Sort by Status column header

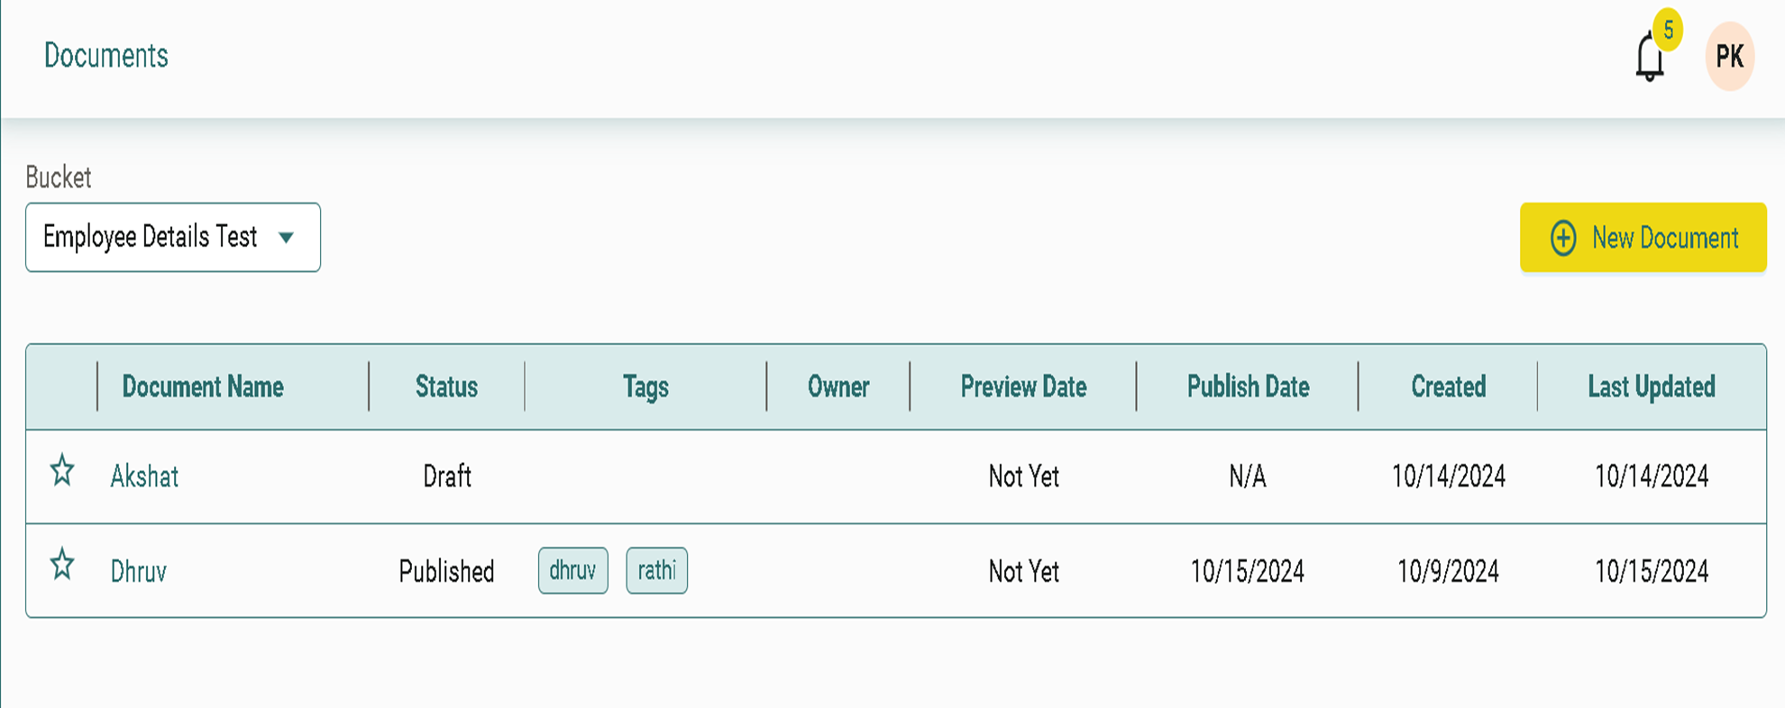tap(446, 387)
